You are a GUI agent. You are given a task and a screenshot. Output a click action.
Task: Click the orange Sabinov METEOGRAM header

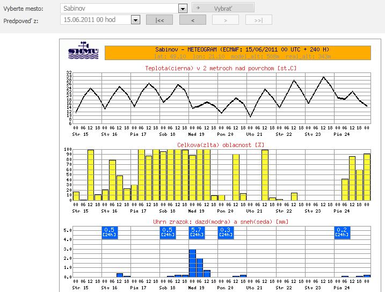[237, 52]
